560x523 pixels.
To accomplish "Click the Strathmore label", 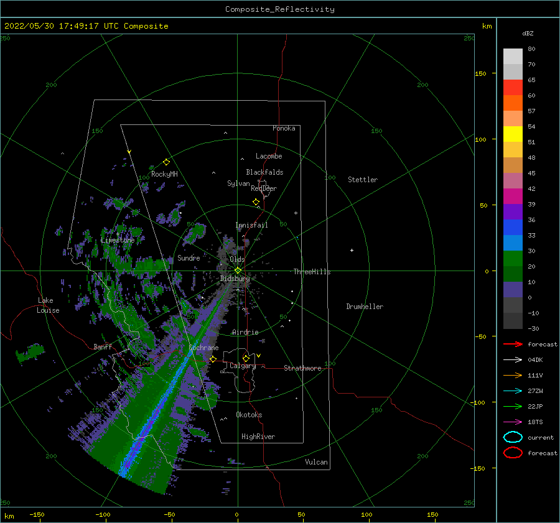I will tap(302, 368).
